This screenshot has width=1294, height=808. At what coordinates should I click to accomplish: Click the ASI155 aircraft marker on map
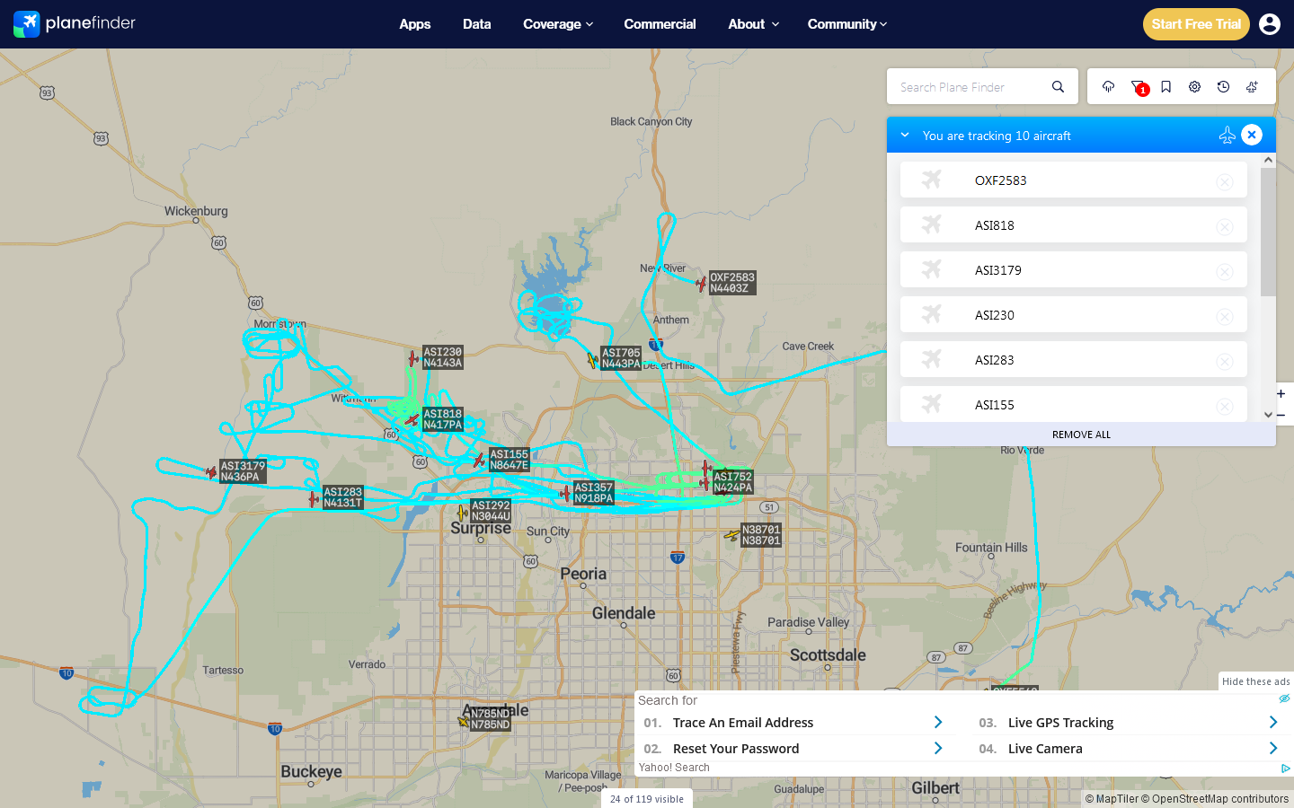tap(480, 461)
